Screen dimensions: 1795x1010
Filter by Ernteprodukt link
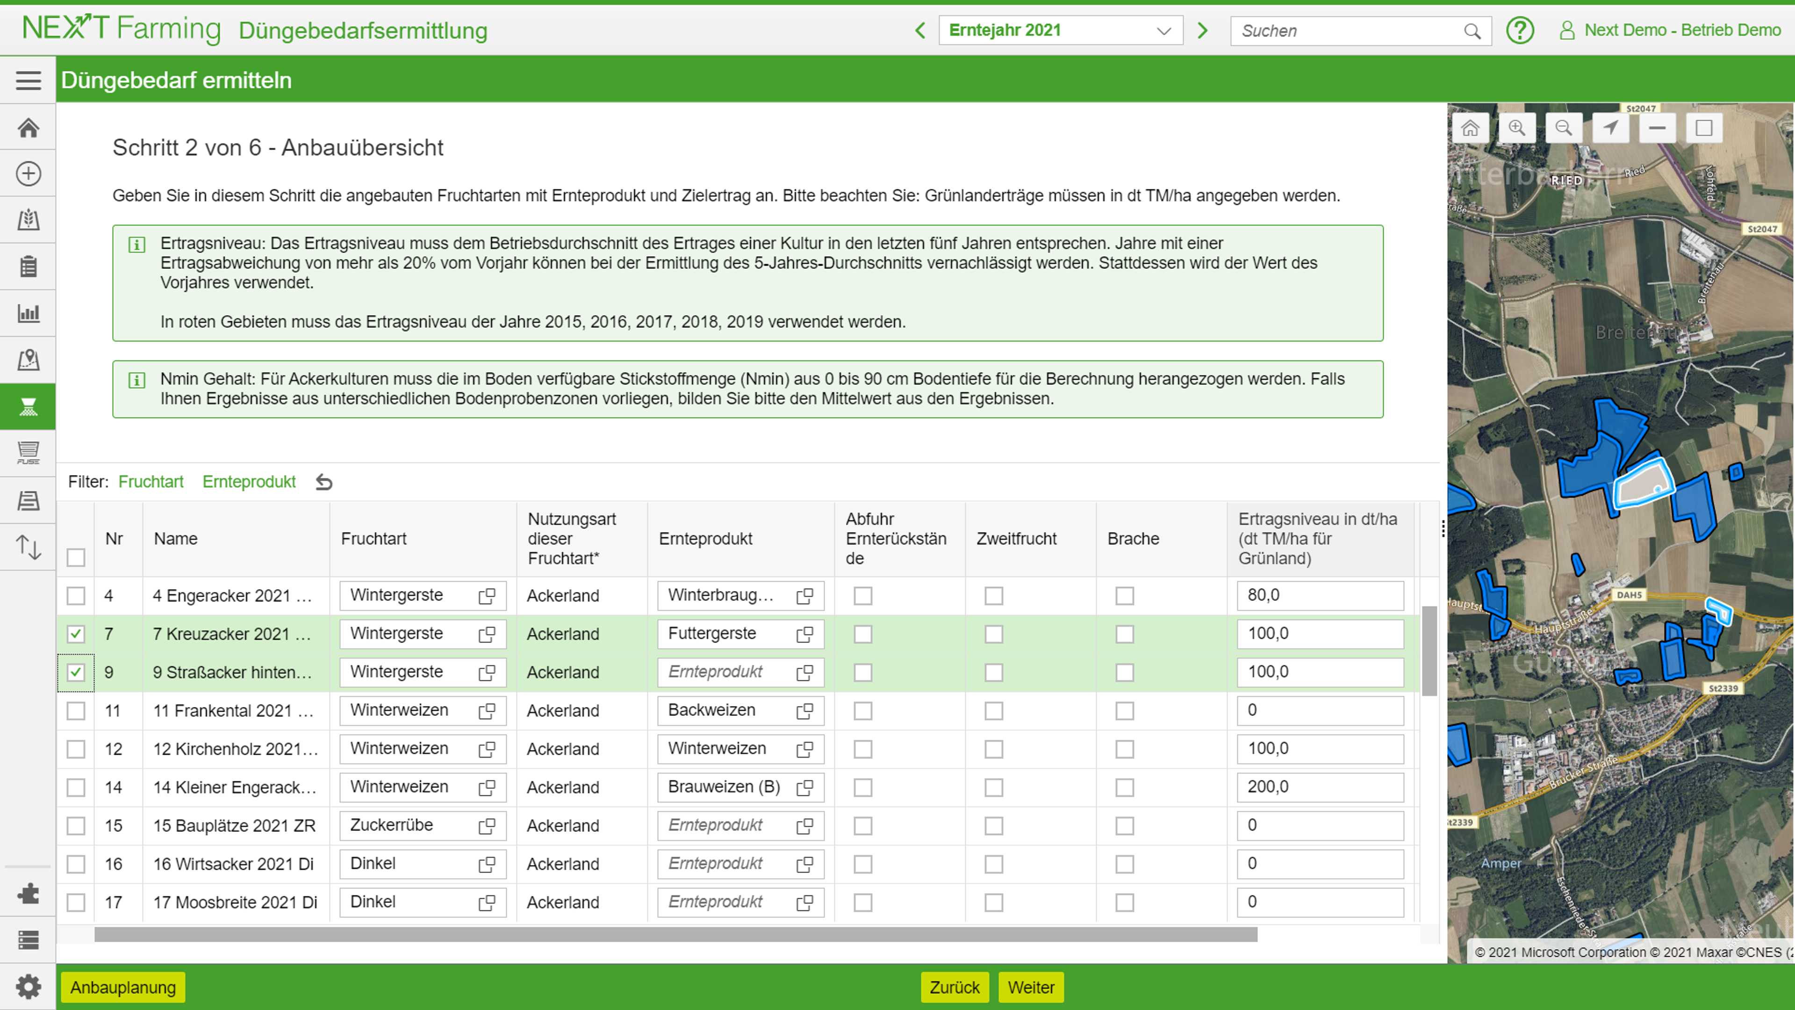click(x=249, y=482)
